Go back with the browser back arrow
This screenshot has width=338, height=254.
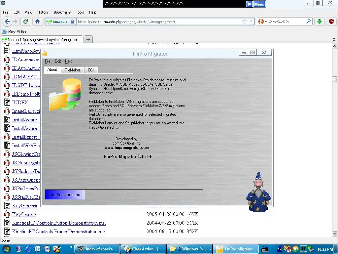7,21
